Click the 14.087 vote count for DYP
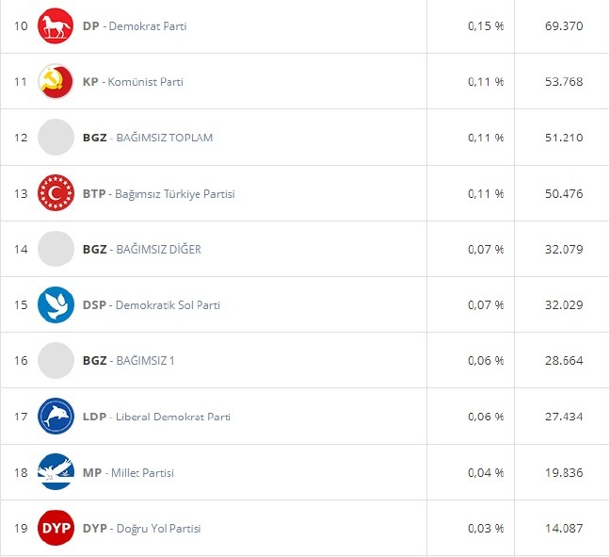This screenshot has width=610, height=557. pyautogui.click(x=564, y=528)
